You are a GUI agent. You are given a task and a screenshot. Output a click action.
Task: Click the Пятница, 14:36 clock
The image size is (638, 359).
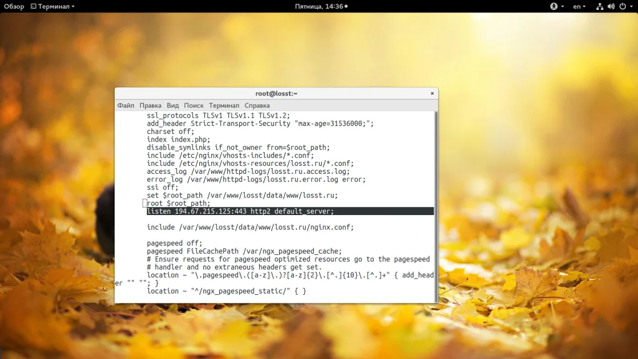coord(319,6)
